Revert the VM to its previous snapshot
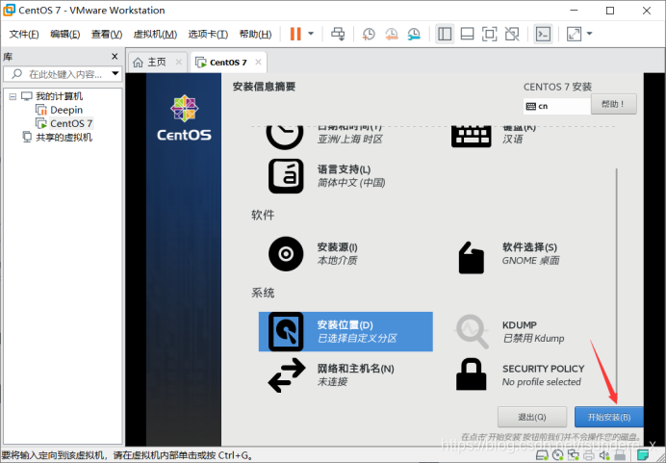Image resolution: width=666 pixels, height=463 pixels. coord(391,34)
